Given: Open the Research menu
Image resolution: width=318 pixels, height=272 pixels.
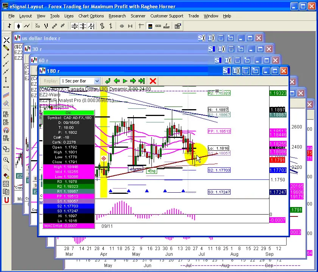Looking at the screenshot, I should (x=117, y=16).
